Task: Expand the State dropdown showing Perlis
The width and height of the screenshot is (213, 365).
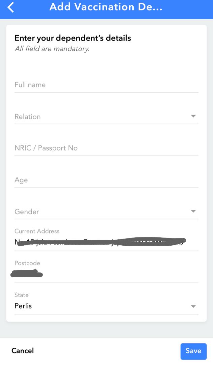Action: (101, 306)
